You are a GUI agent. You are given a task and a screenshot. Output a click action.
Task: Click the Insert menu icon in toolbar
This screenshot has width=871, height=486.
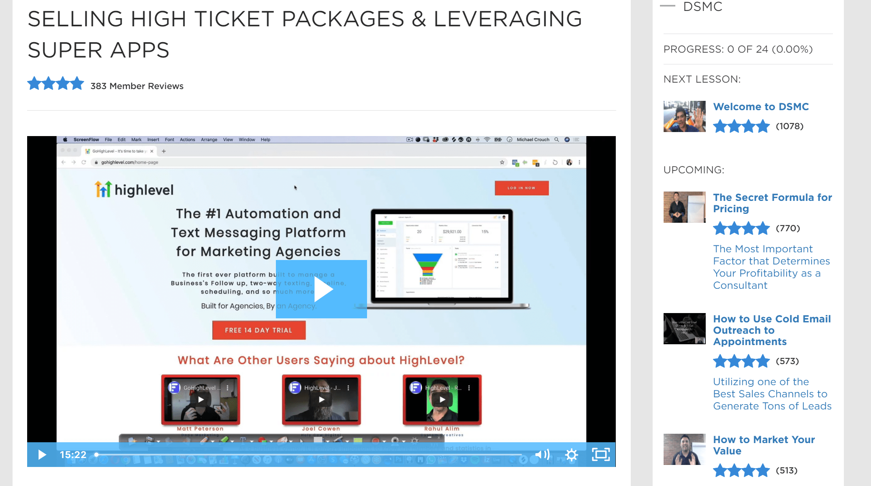tap(152, 139)
